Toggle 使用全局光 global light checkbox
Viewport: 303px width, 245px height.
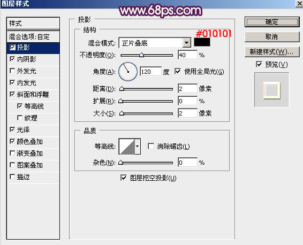click(x=178, y=72)
